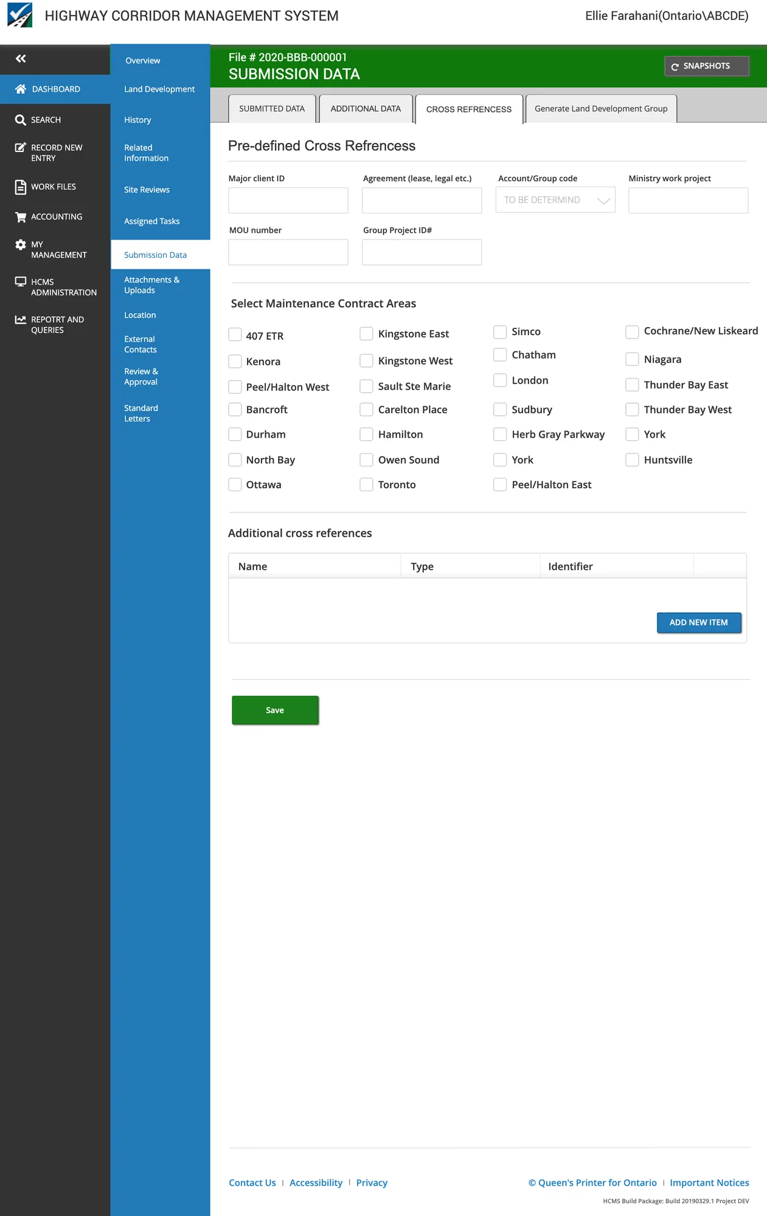Check the Thunder Bay East checkbox

point(632,385)
